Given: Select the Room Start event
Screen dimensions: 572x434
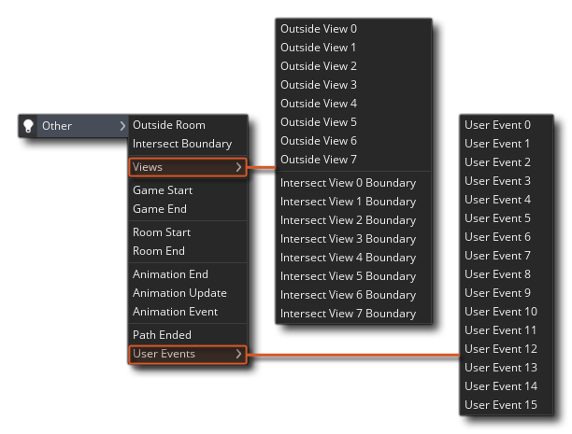Looking at the screenshot, I should tap(162, 232).
